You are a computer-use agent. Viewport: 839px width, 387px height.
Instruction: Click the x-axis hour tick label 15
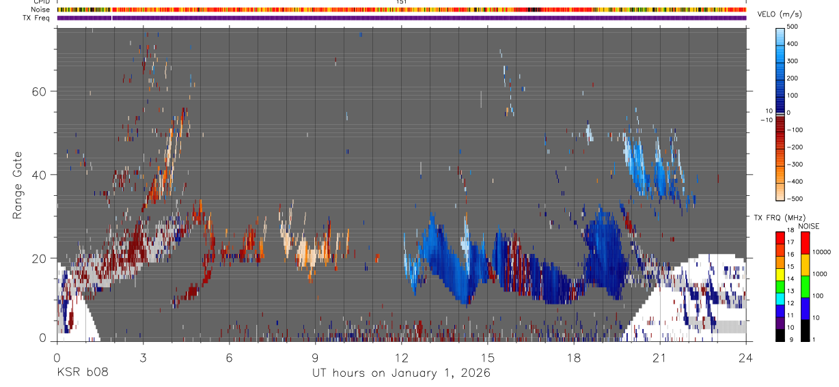487,357
